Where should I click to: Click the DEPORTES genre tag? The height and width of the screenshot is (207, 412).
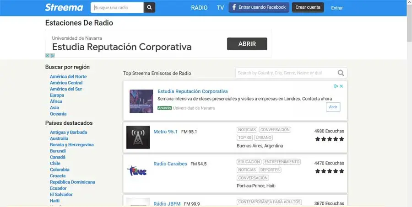[270, 170]
